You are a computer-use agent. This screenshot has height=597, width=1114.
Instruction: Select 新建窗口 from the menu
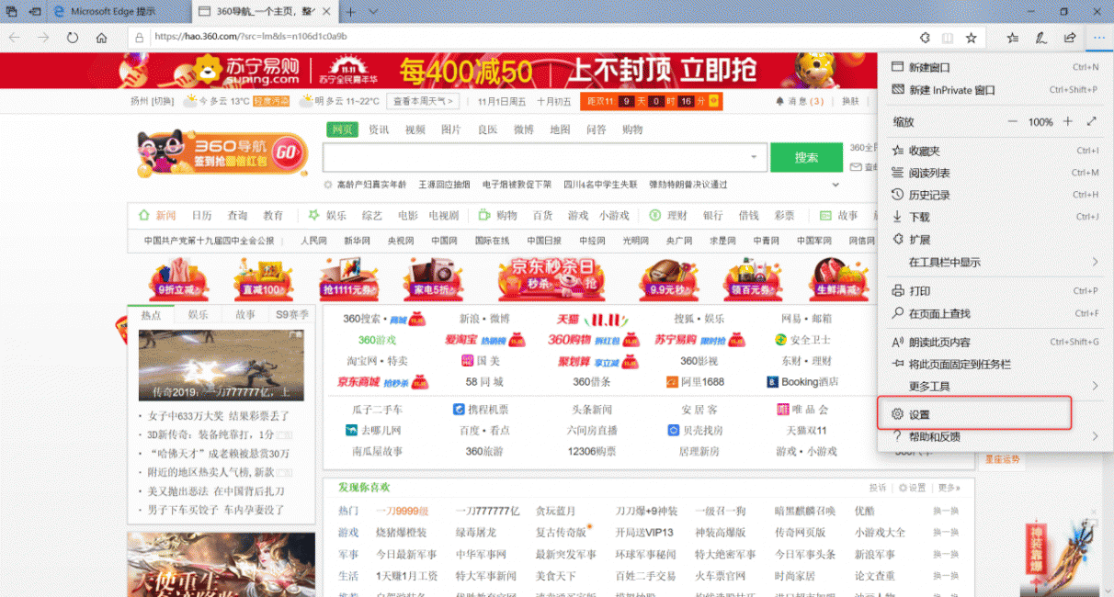pos(996,67)
